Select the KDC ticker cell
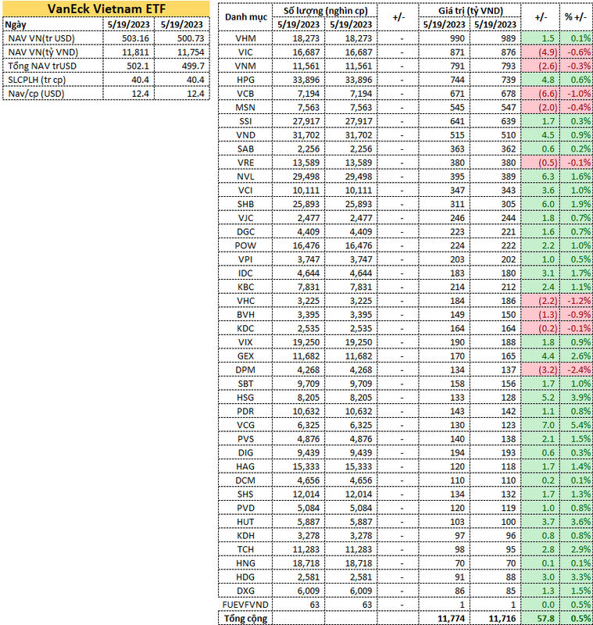Viewport: 593px width, 625px height. (x=245, y=328)
